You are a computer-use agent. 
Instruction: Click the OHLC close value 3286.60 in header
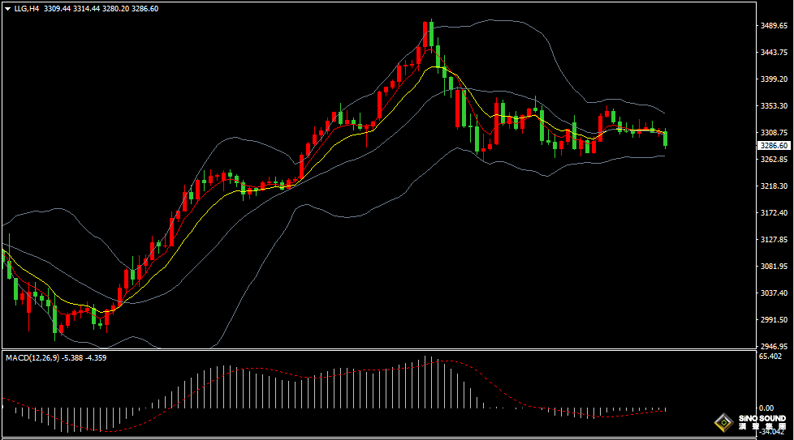coord(145,9)
